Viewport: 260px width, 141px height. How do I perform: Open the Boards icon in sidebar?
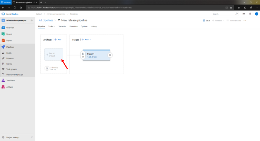coord(3,34)
